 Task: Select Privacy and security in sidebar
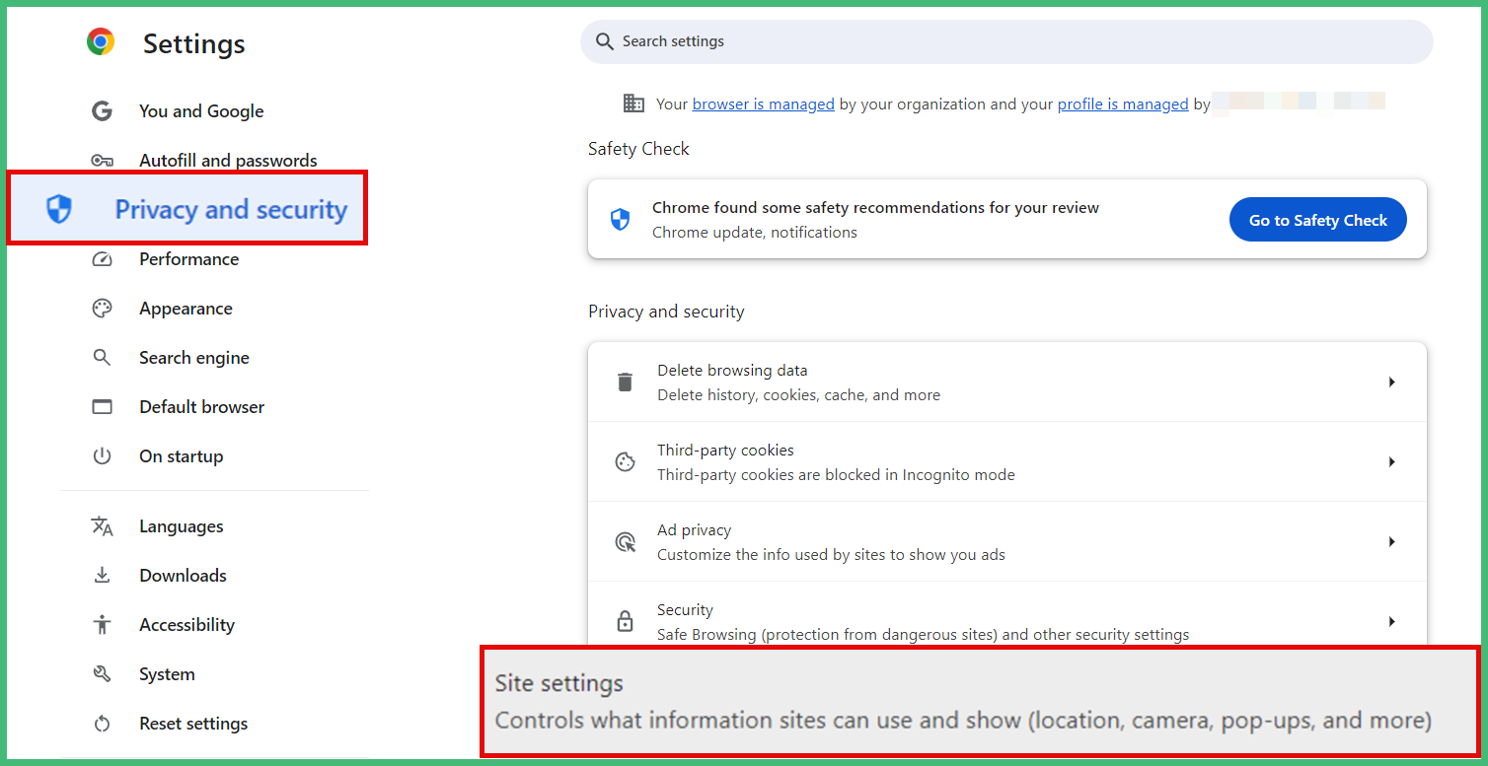pyautogui.click(x=187, y=208)
